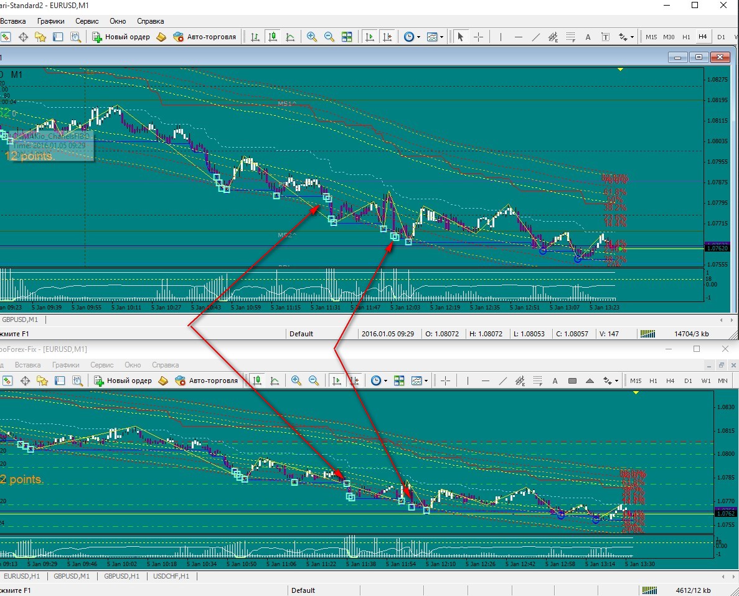Viewport: 739px width, 596px height.
Task: Zoom out chart using lower window toolbar
Action: point(313,381)
